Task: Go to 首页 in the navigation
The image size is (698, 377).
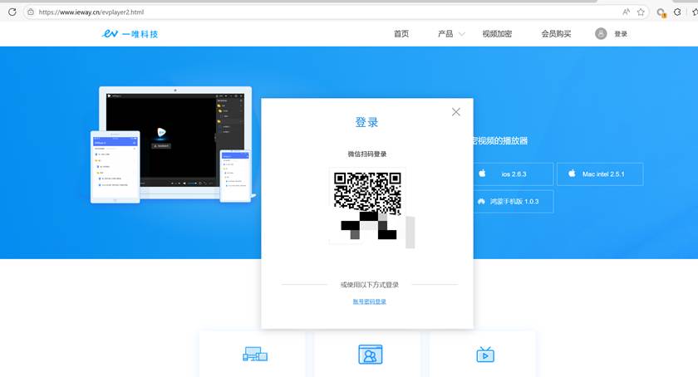Action: [x=401, y=34]
